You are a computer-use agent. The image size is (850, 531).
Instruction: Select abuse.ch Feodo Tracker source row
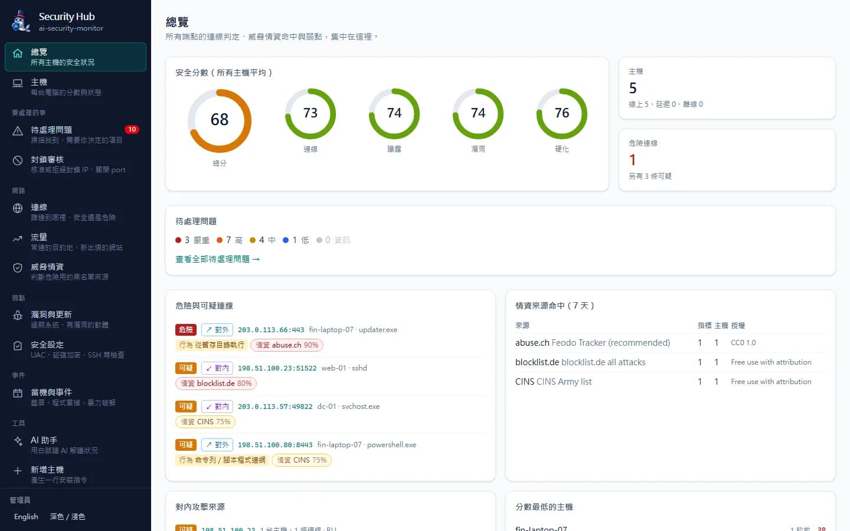pos(670,343)
